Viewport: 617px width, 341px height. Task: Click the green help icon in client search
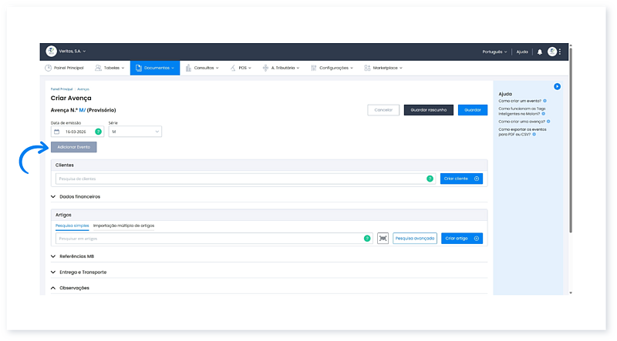[430, 179]
